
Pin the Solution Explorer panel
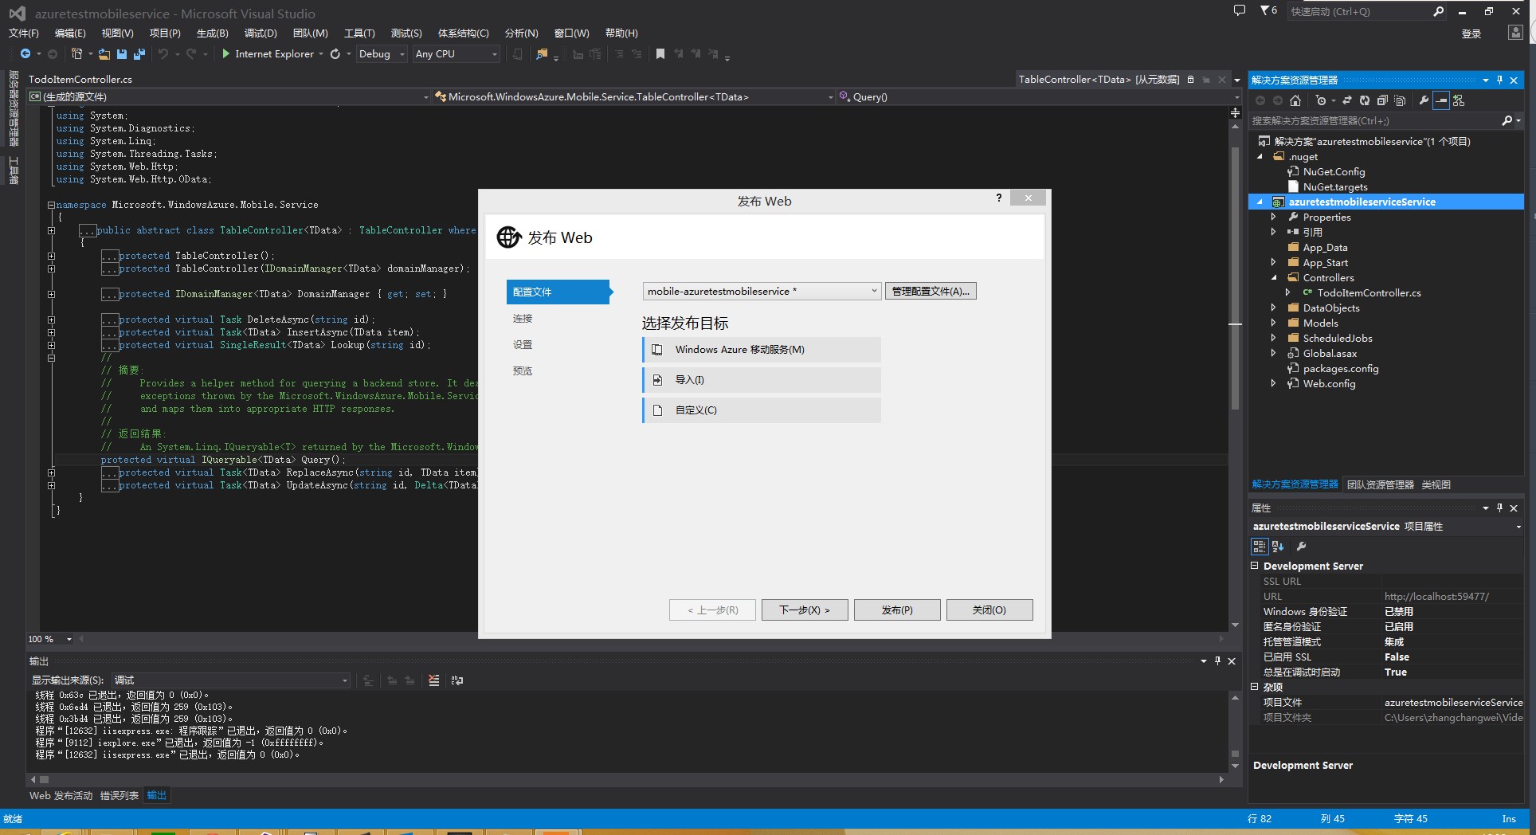(1499, 80)
